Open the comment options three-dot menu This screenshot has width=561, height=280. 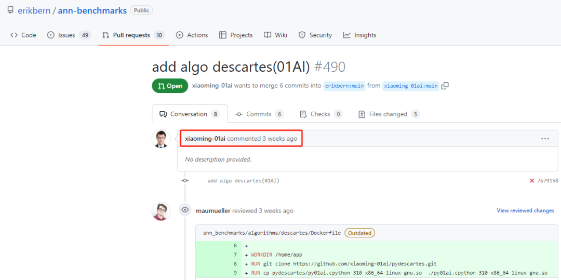[x=545, y=139]
